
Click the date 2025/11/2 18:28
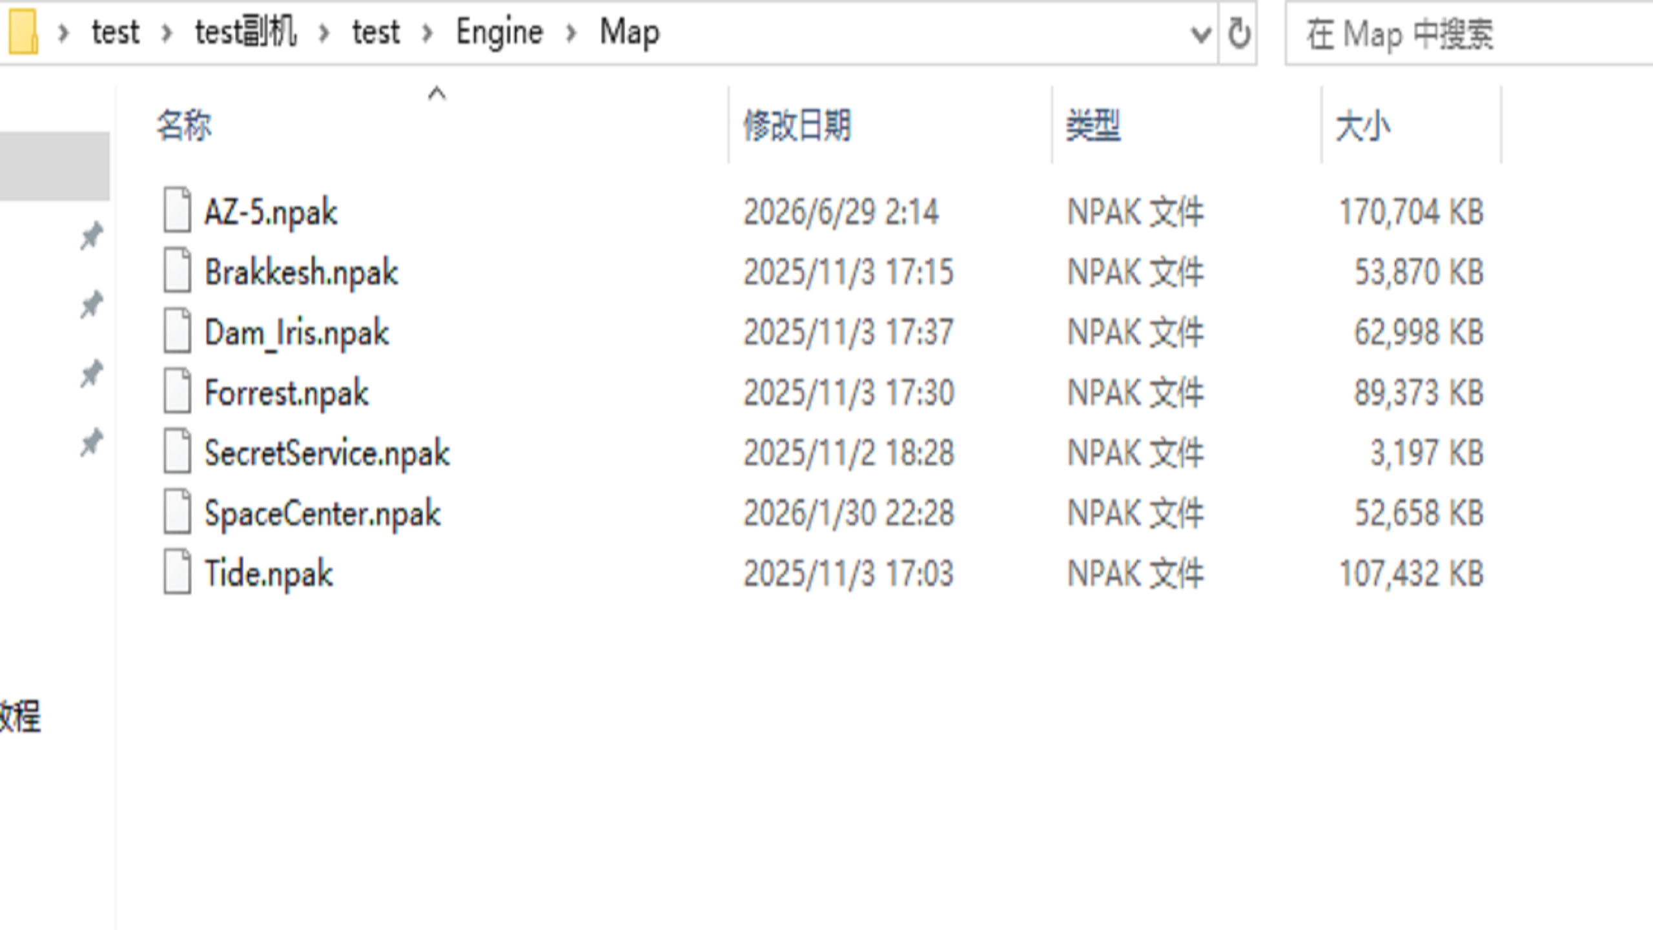click(848, 453)
